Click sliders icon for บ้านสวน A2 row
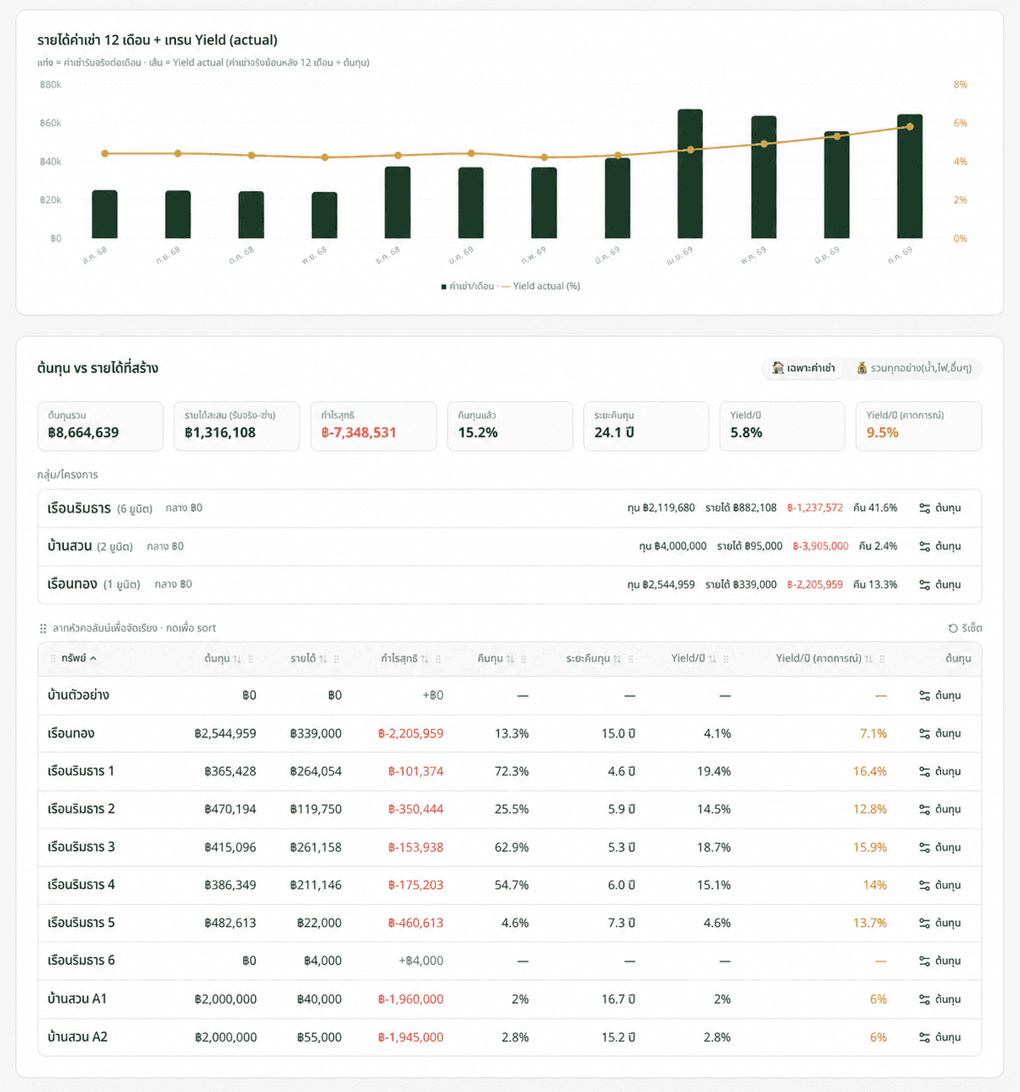The image size is (1020, 1092). pyautogui.click(x=924, y=1037)
